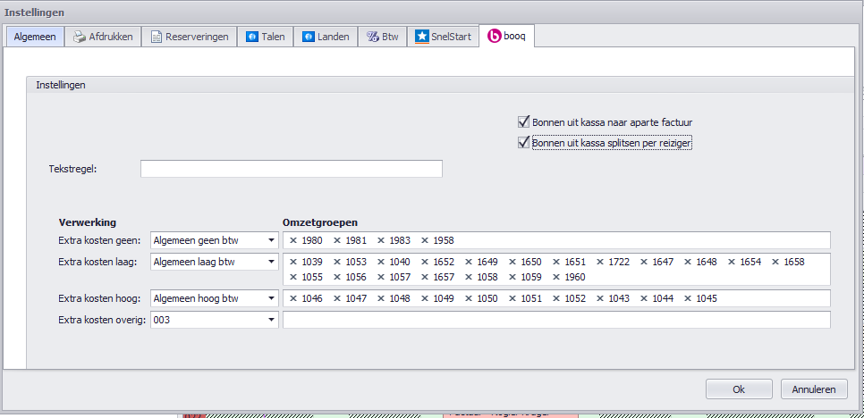Remove omzetgroep 1980 tag
The height and width of the screenshot is (418, 864).
pos(293,240)
